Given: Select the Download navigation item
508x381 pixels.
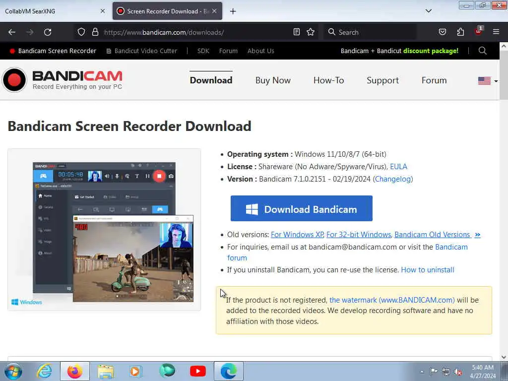Looking at the screenshot, I should coord(211,80).
